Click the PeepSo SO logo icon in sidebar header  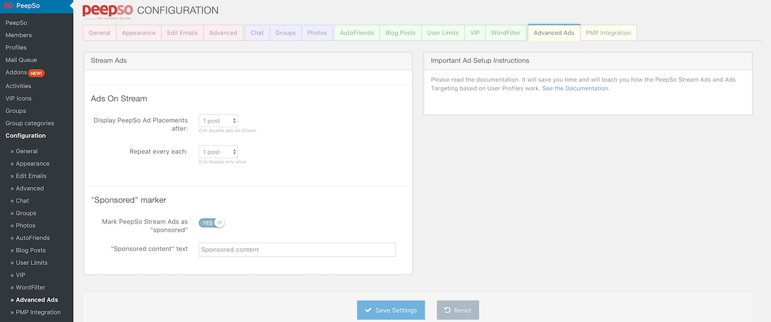point(8,5)
